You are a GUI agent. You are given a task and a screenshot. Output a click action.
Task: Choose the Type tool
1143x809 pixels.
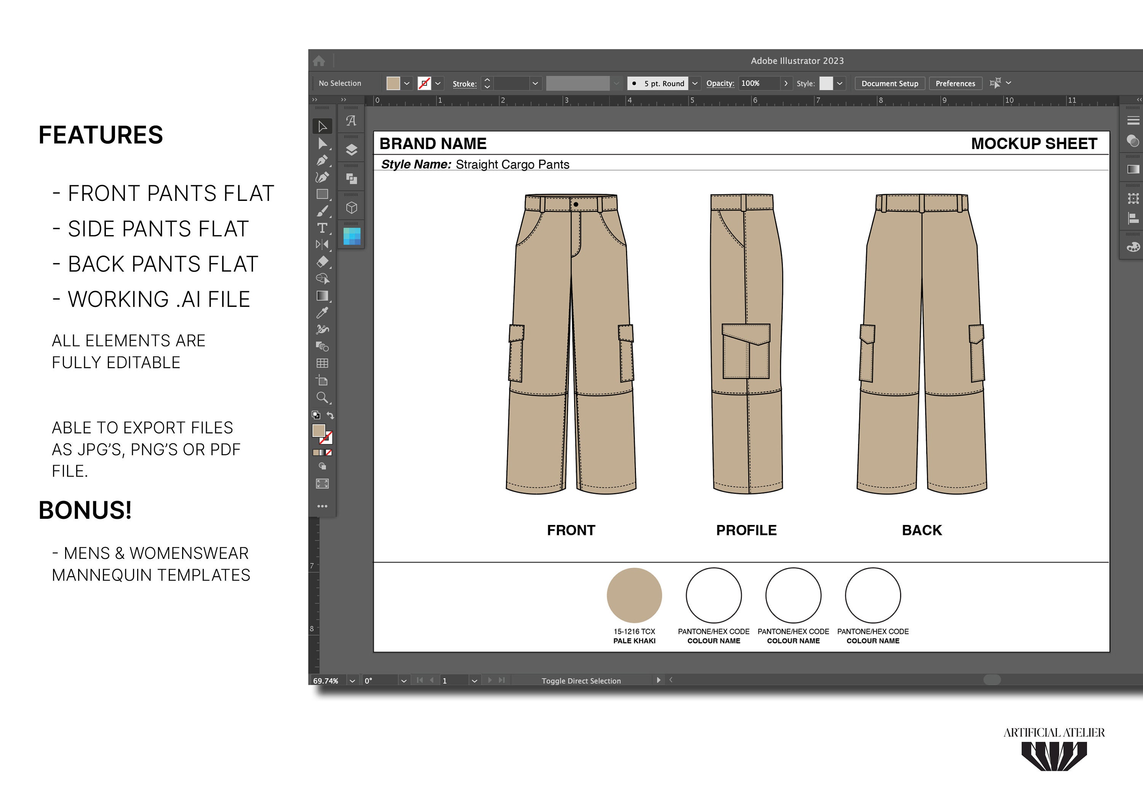[x=323, y=227]
